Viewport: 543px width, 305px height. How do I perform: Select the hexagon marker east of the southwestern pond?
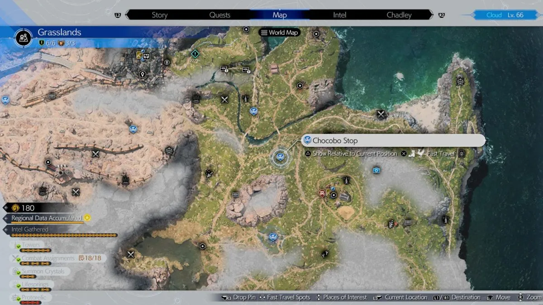[203, 246]
